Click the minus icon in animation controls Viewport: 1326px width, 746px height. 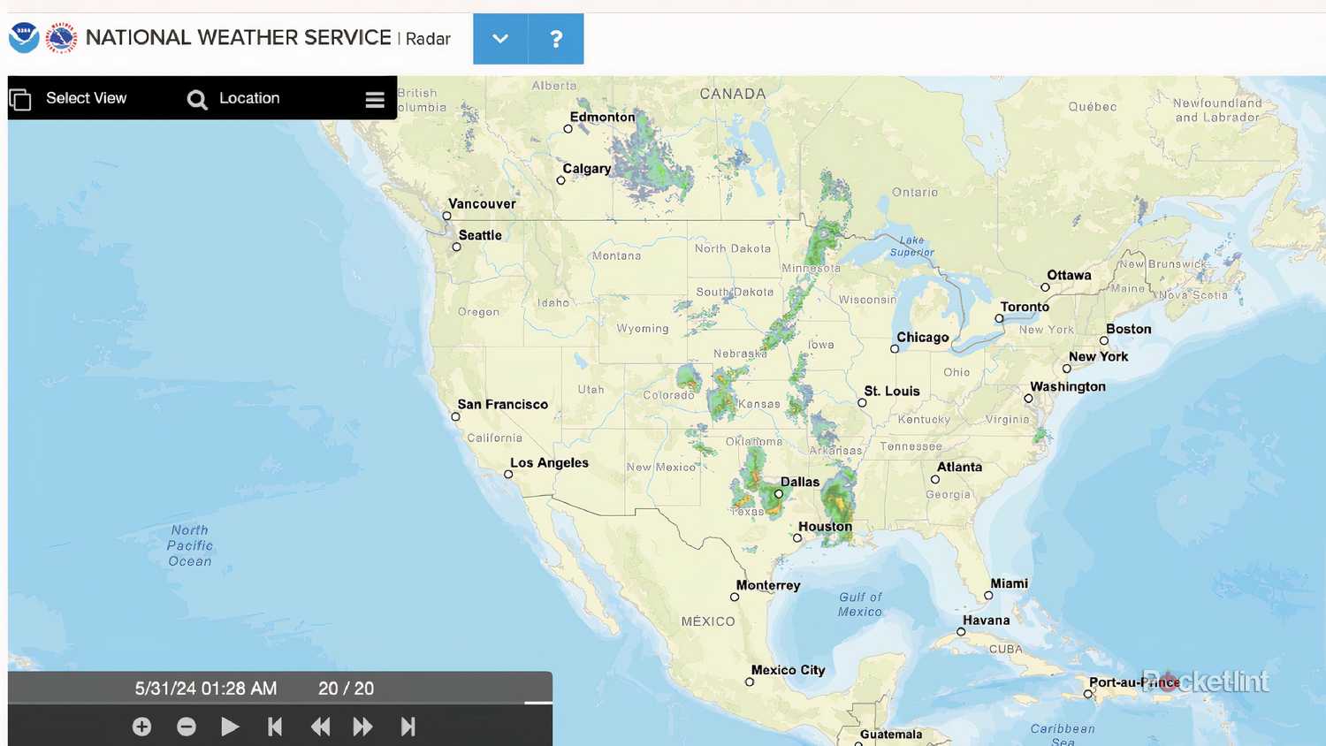(187, 726)
